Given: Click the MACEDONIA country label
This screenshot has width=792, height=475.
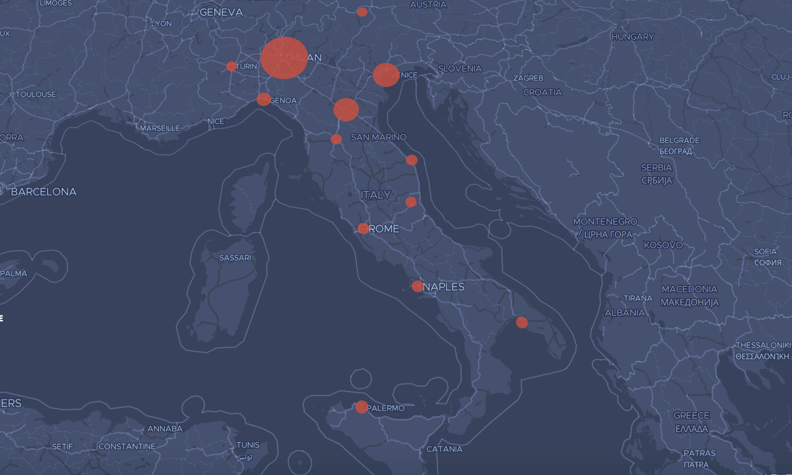Looking at the screenshot, I should (x=689, y=289).
